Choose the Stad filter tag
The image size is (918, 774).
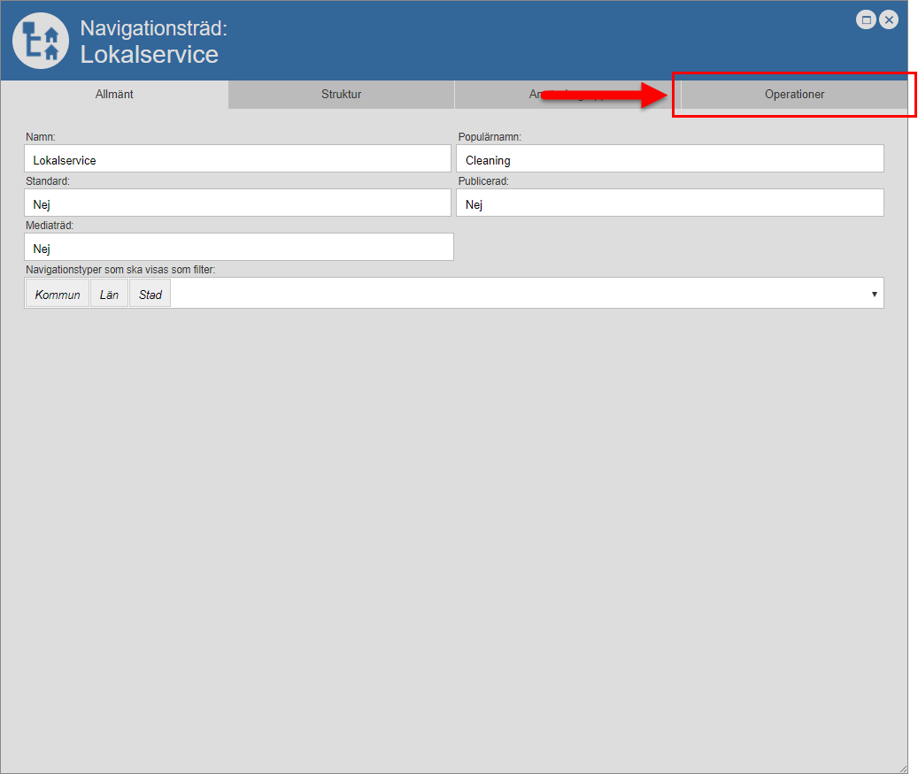[150, 295]
